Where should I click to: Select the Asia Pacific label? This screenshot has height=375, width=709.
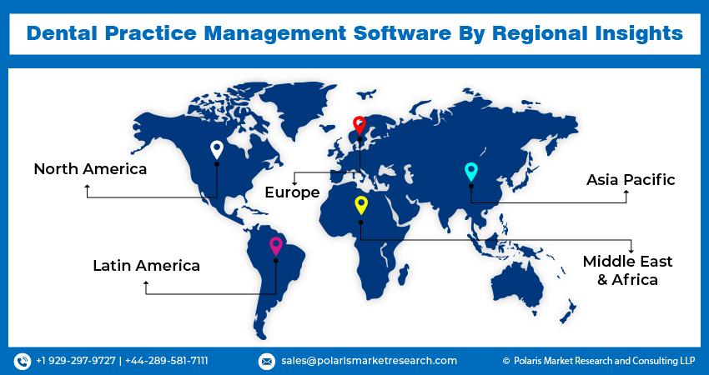(x=631, y=180)
